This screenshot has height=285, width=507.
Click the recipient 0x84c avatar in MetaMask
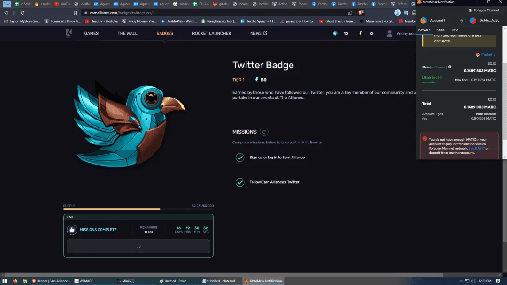pos(473,20)
